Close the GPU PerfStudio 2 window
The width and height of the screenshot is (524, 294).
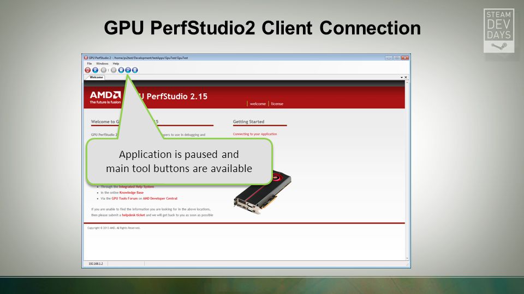coord(405,58)
